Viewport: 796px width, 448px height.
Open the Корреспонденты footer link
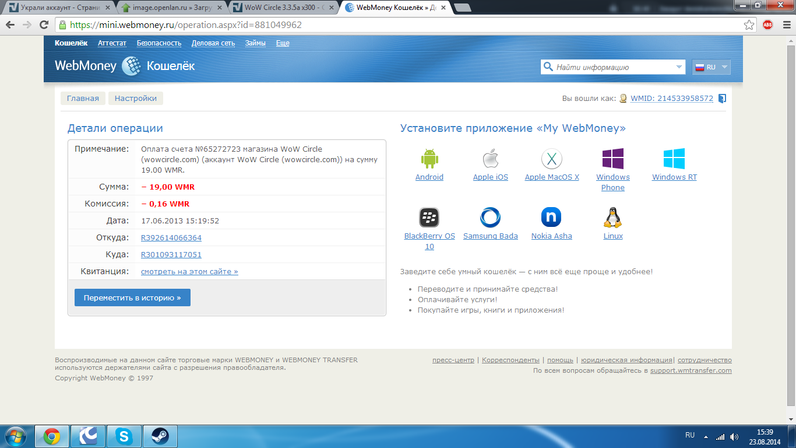[510, 360]
